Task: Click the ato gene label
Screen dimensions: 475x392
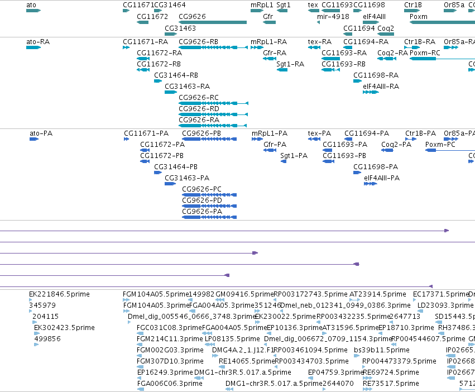Action: 31,5
